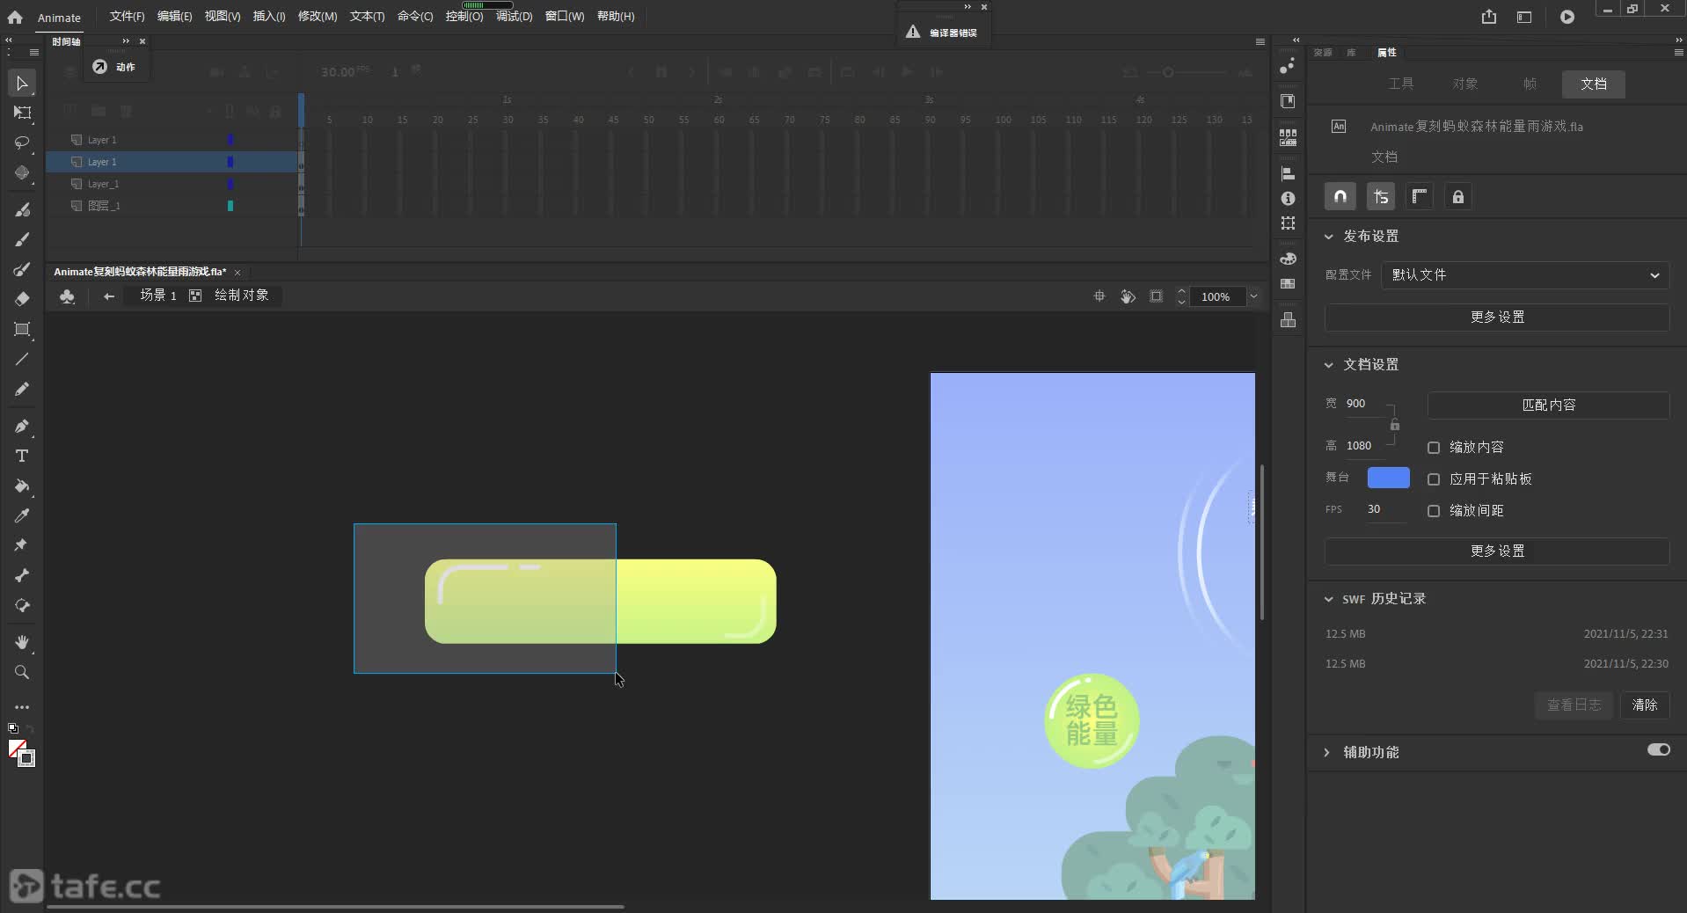The height and width of the screenshot is (913, 1687).
Task: Go back with the stage arrow
Action: (x=109, y=296)
